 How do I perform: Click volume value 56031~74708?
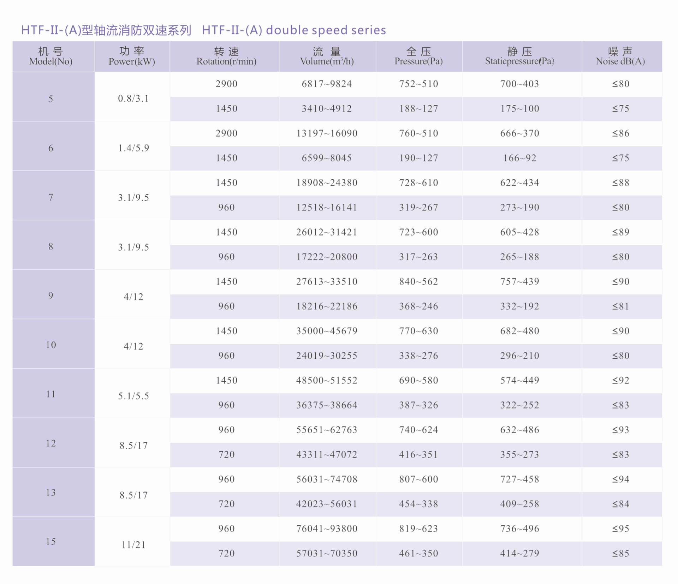click(x=327, y=479)
